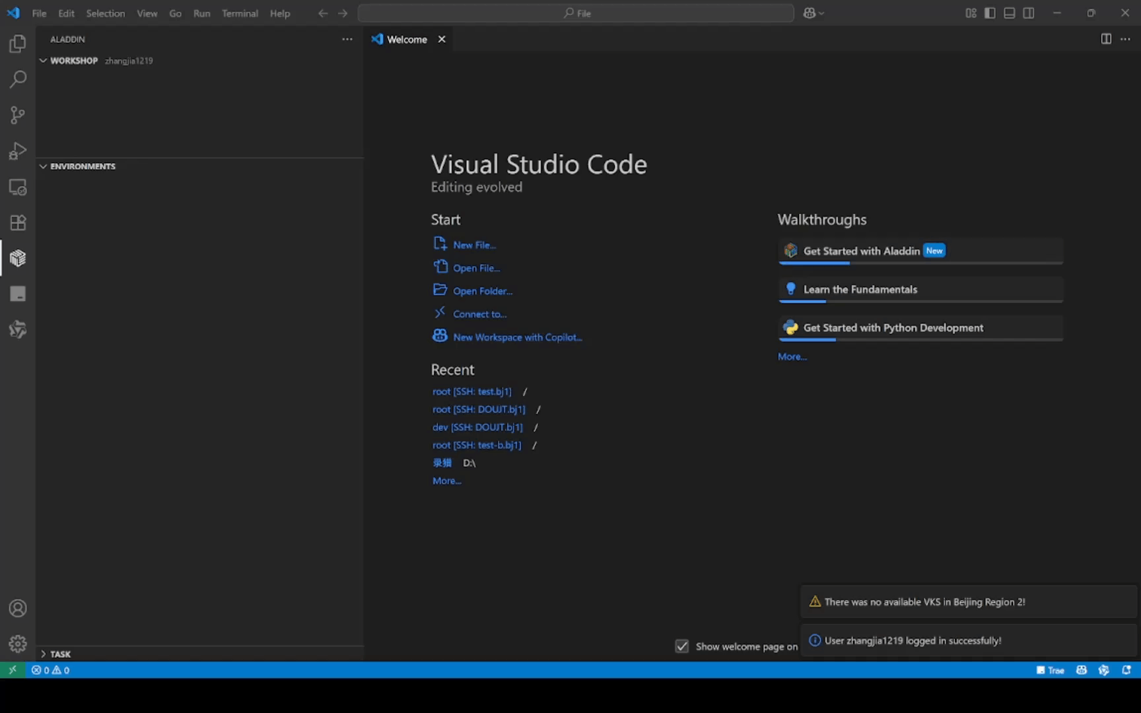This screenshot has width=1141, height=713.
Task: Open the View menu
Action: [147, 13]
